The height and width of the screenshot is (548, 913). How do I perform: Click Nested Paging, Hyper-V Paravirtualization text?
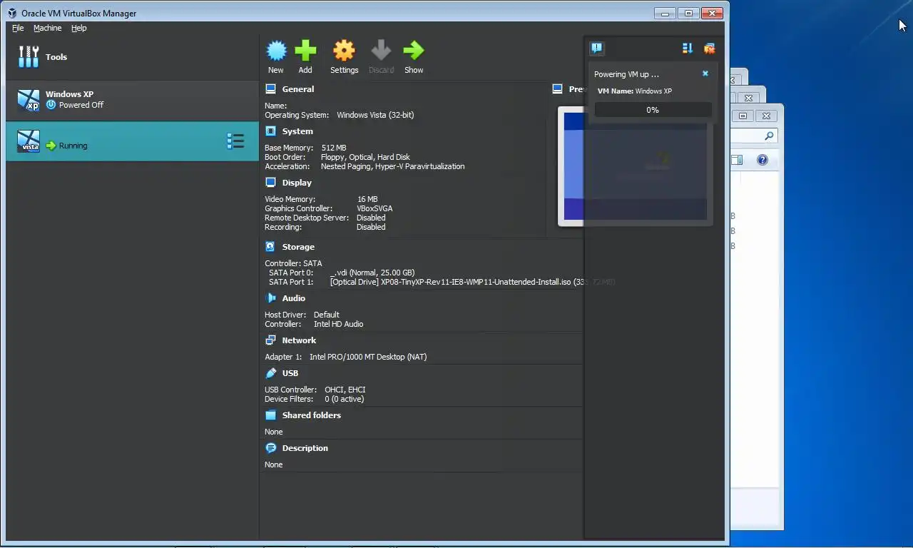392,166
